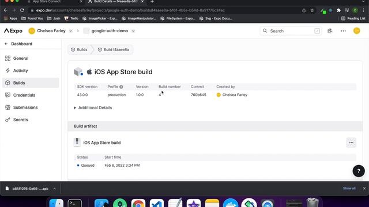Click the Apple logo in build title
The width and height of the screenshot is (369, 207).
coord(89,71)
